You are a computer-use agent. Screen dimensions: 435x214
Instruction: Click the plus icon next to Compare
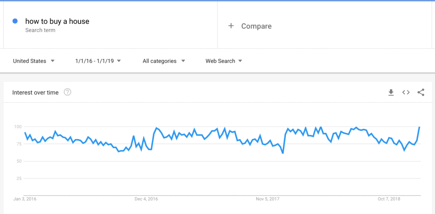tap(231, 26)
